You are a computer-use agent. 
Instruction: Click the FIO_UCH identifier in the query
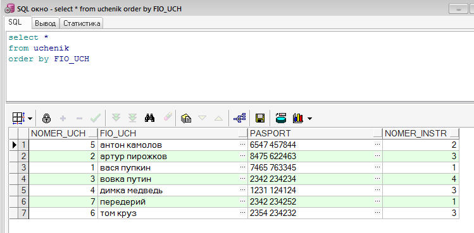tap(72, 59)
